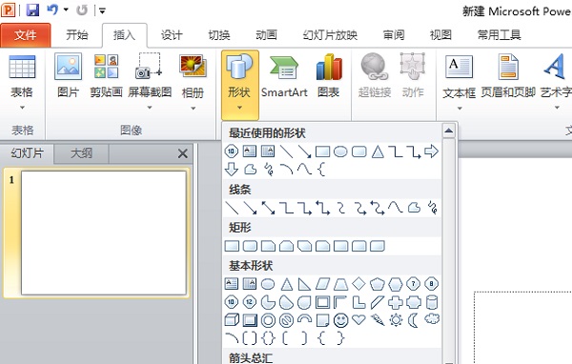Select the octagon shape labeled 8
572x364 pixels.
coord(432,284)
